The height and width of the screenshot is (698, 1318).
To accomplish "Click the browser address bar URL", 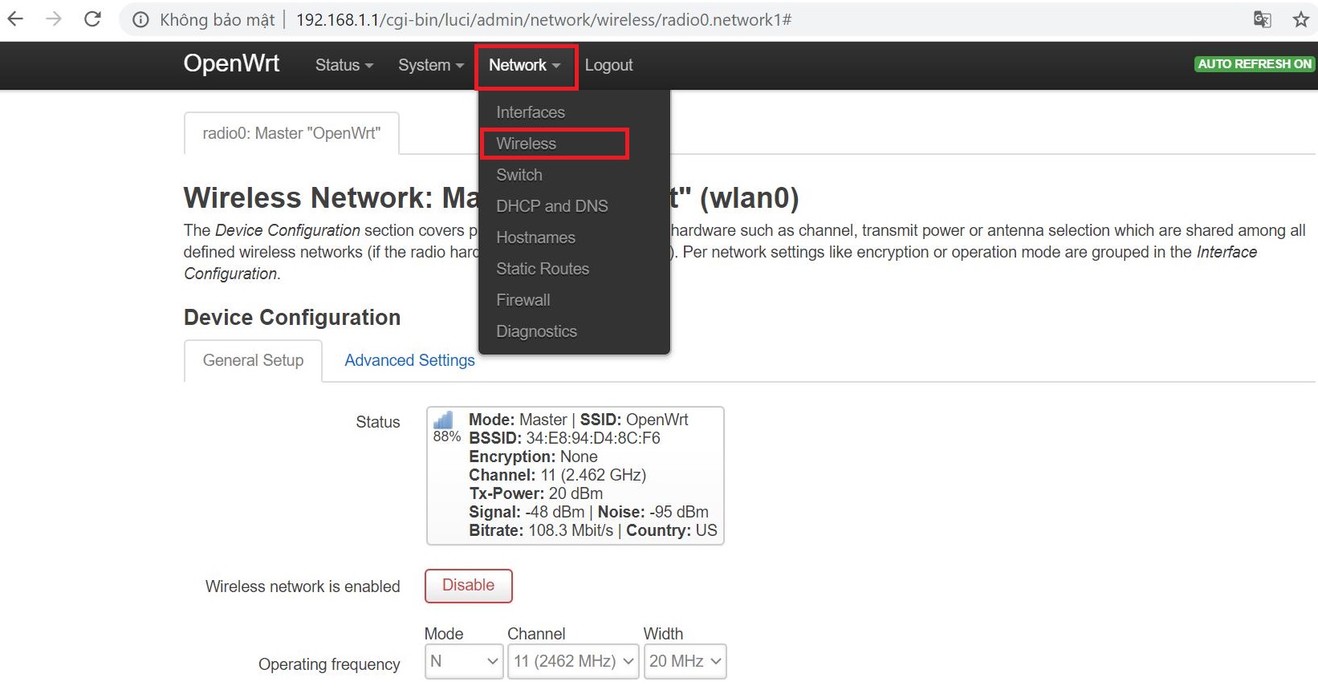I will [543, 20].
